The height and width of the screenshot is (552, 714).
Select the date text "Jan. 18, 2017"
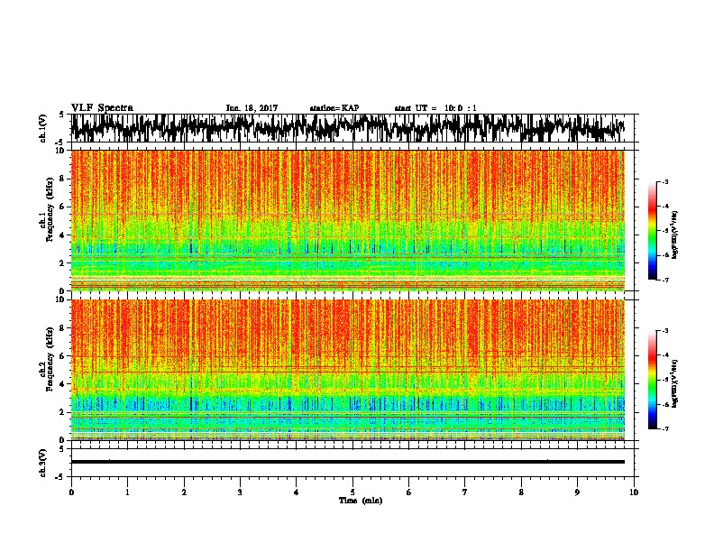252,108
